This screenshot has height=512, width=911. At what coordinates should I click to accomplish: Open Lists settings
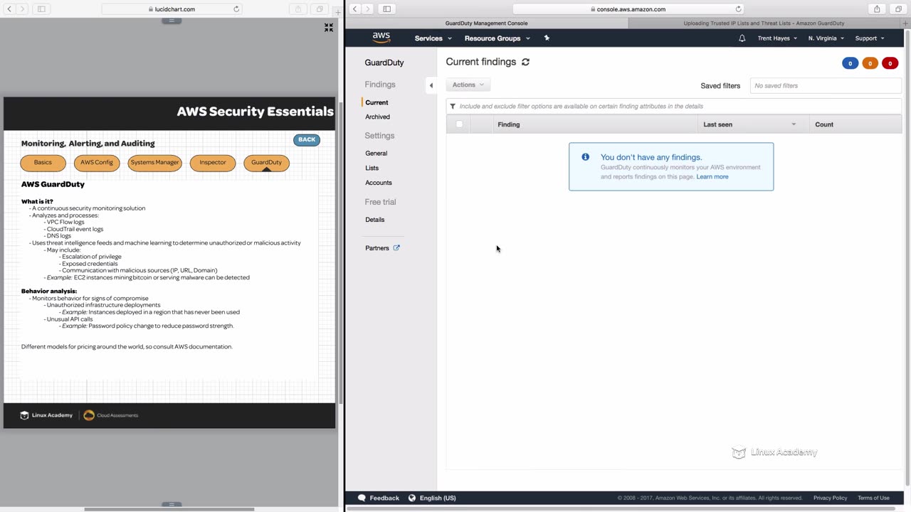tap(372, 168)
